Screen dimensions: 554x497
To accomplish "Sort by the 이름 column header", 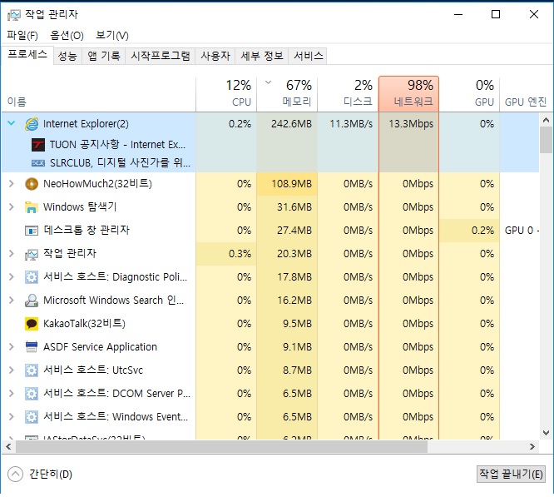I will [99, 94].
